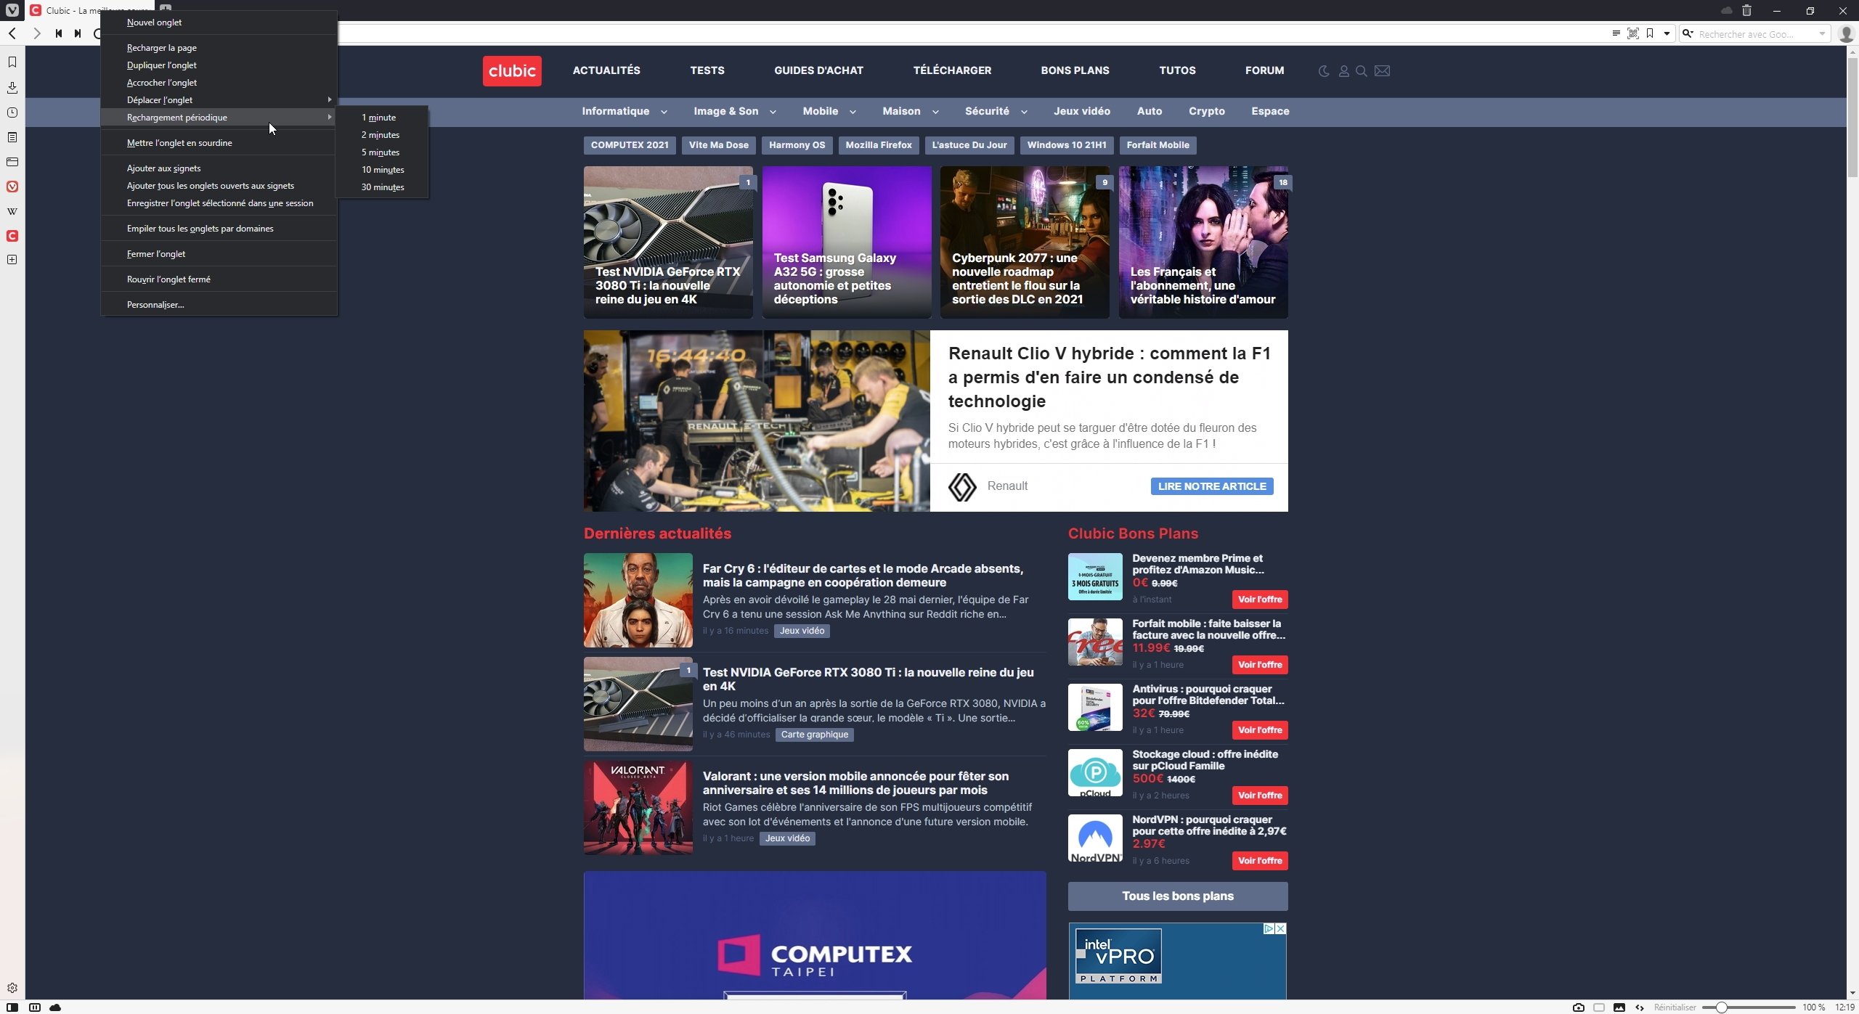
Task: Open the Notes panel in the sidebar
Action: pos(12,136)
